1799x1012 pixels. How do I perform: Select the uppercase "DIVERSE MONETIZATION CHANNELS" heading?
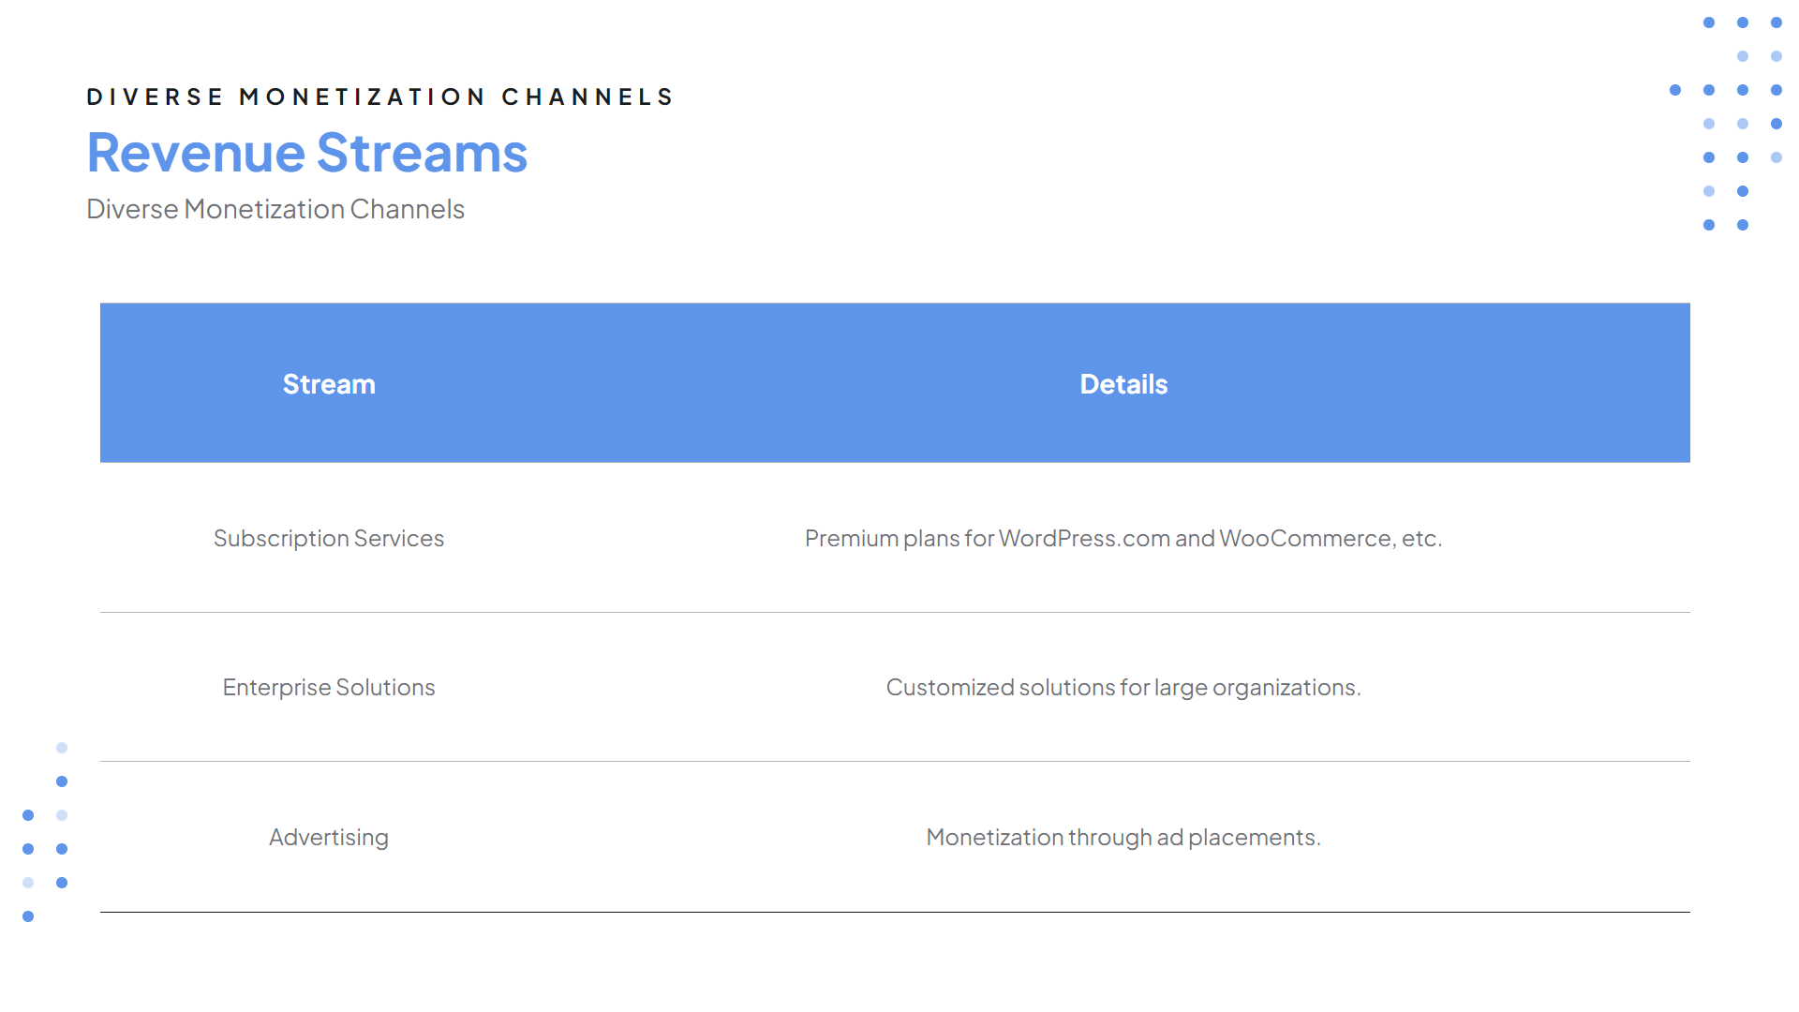(379, 97)
